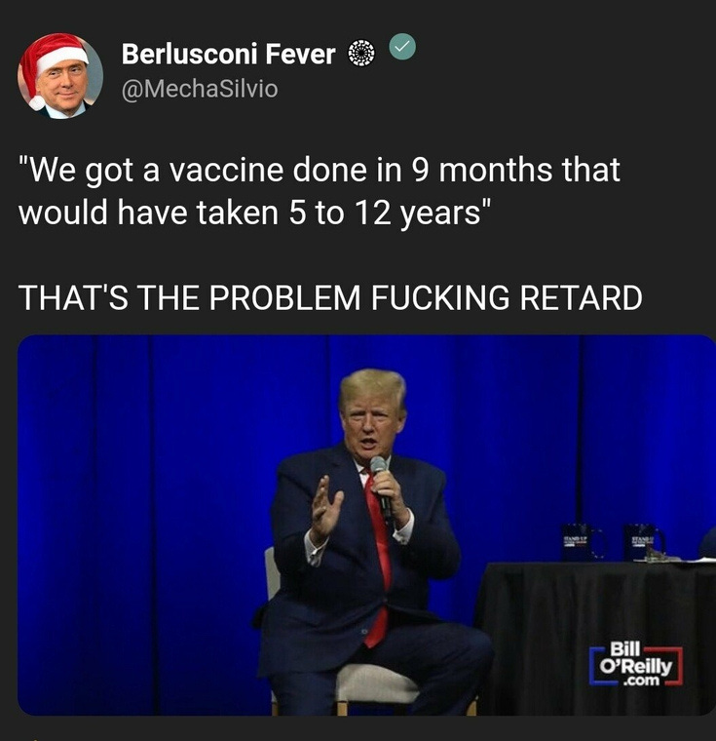This screenshot has width=716, height=741.
Task: Open the Berlusconi Fever display name
Action: (229, 54)
